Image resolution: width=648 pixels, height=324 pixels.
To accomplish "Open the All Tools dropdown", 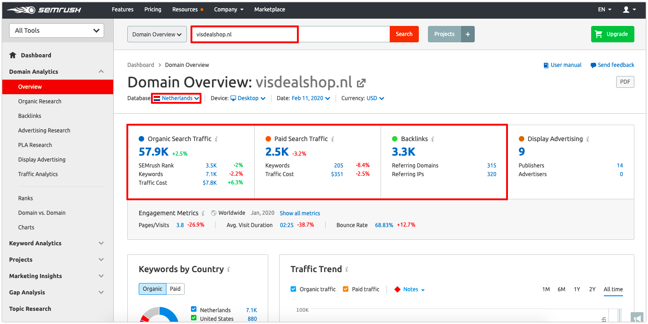I will tap(57, 30).
